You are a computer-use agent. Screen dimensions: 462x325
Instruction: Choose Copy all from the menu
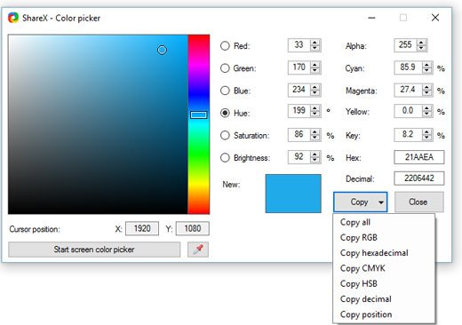point(384,222)
